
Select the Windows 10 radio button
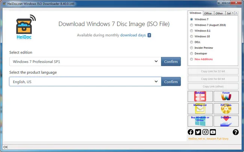(x=191, y=36)
